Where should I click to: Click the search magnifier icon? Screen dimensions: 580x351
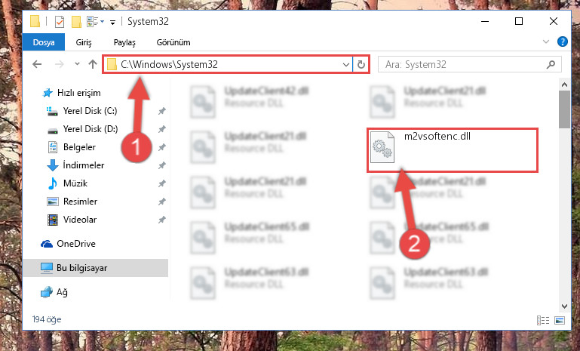(x=551, y=65)
